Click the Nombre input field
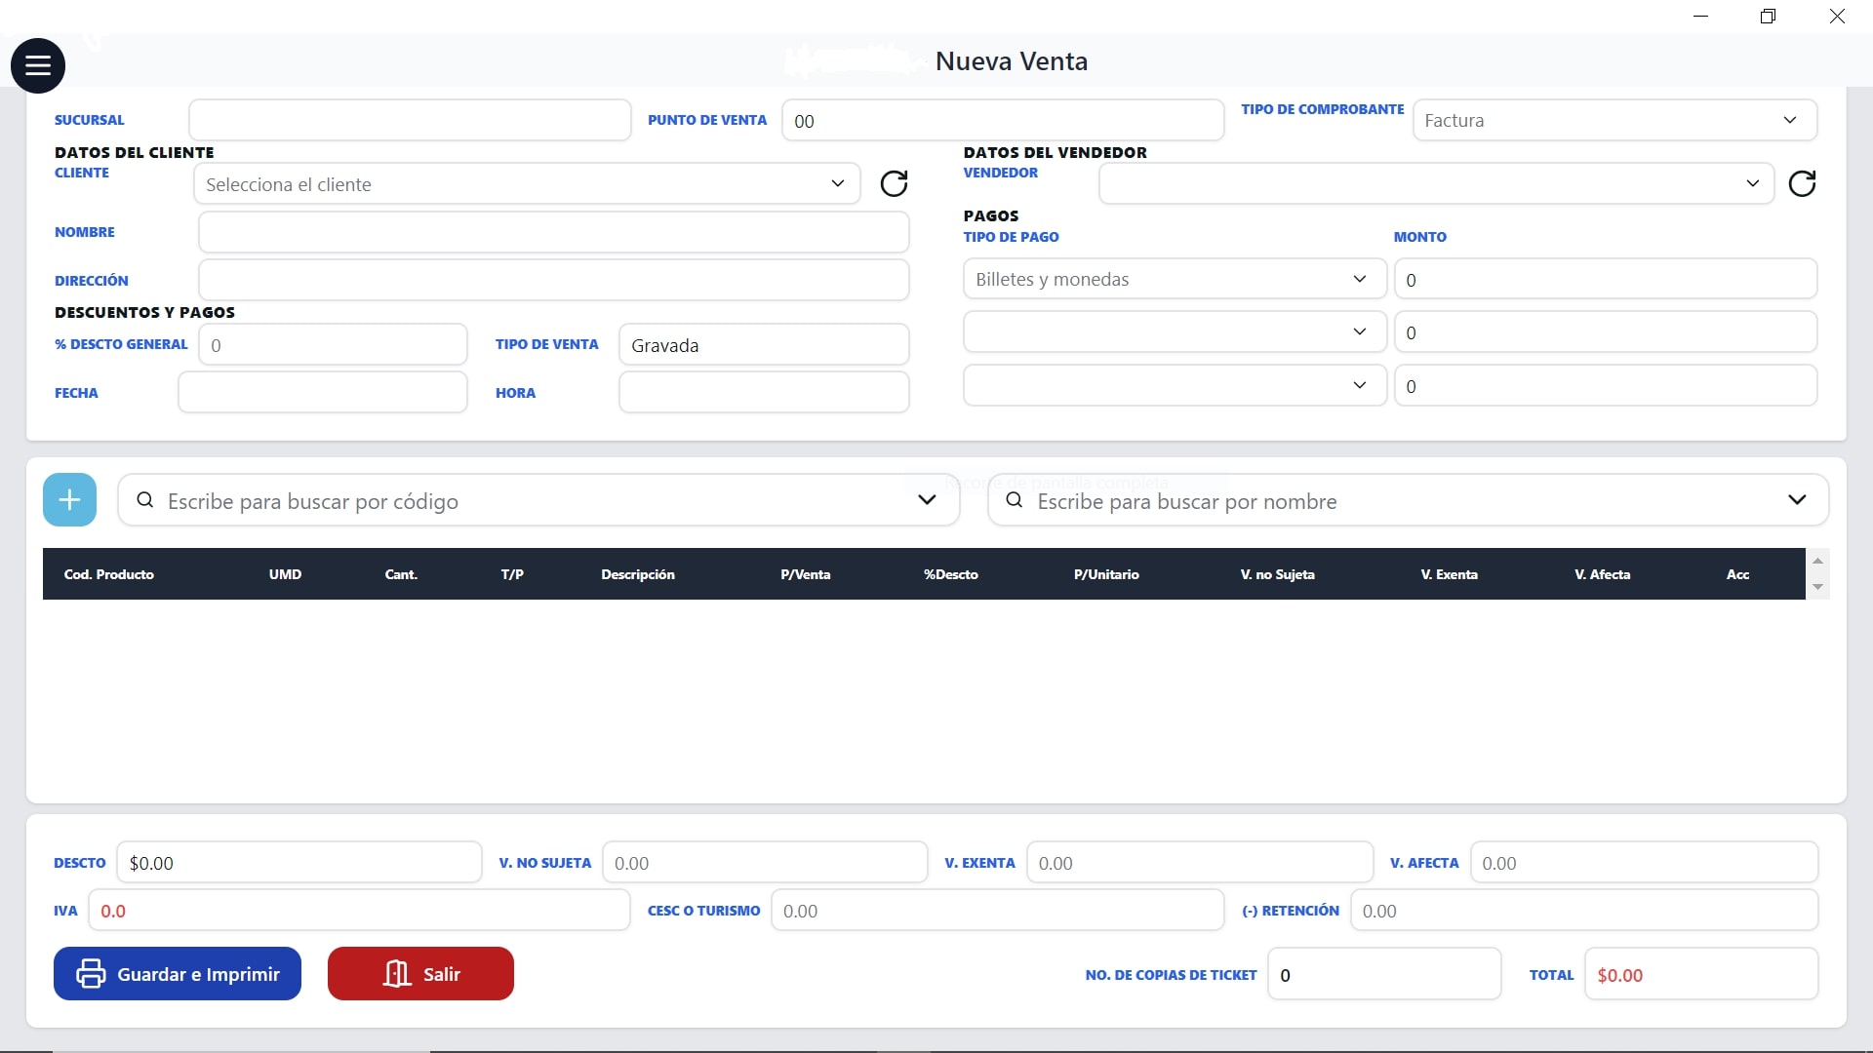 pyautogui.click(x=554, y=233)
